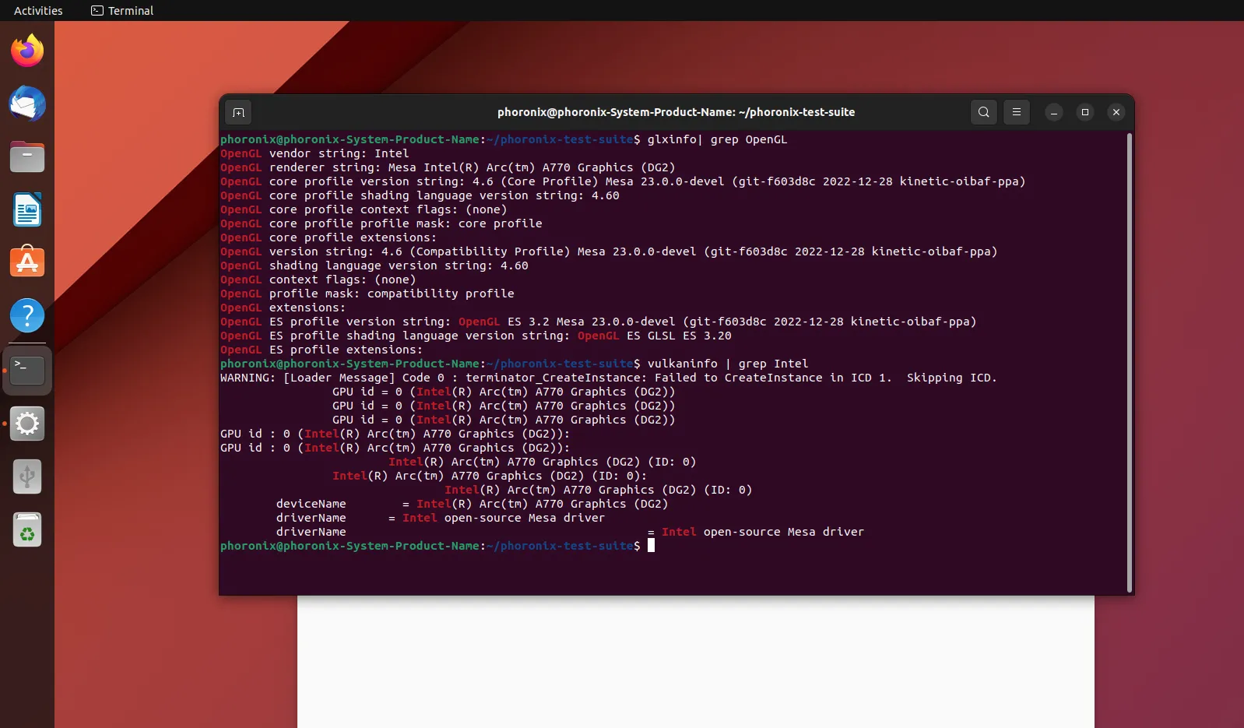Click 'OpenGL core profile context flags: (none)'
Image resolution: width=1244 pixels, height=728 pixels.
(364, 209)
